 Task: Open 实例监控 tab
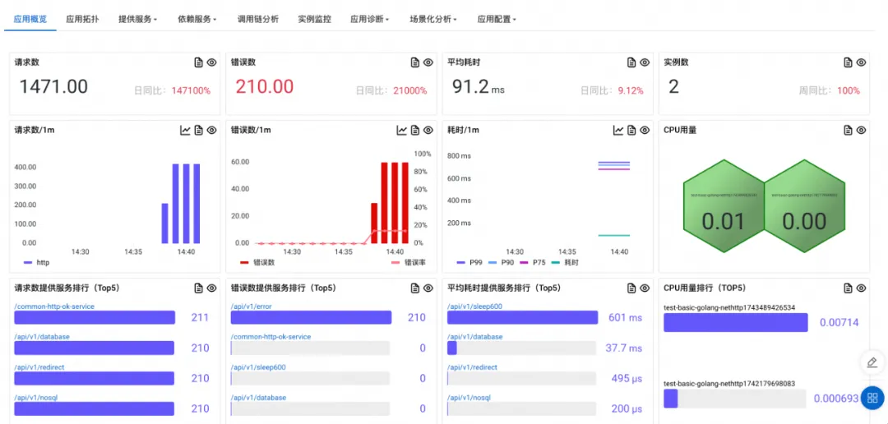[x=314, y=19]
